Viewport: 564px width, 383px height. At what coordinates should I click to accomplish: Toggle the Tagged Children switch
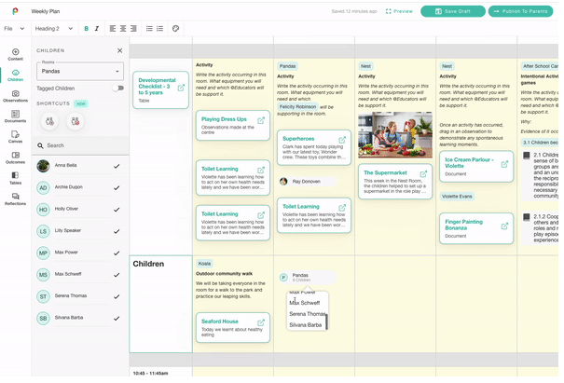118,89
